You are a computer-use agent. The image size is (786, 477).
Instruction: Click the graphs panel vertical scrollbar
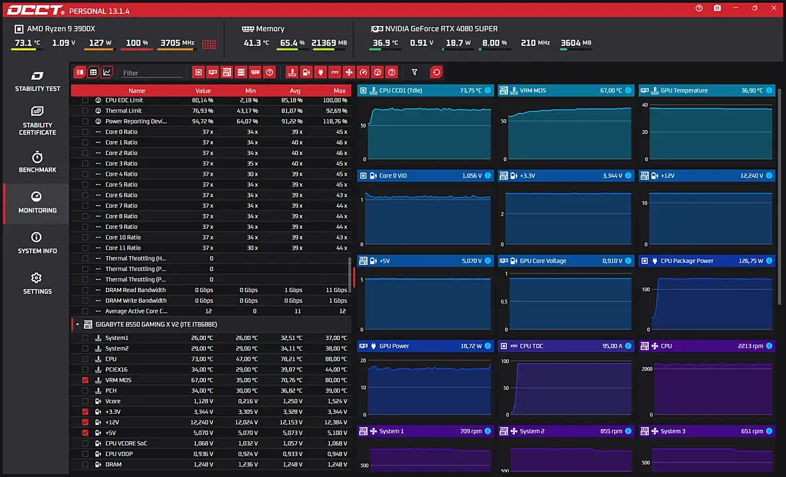[779, 196]
